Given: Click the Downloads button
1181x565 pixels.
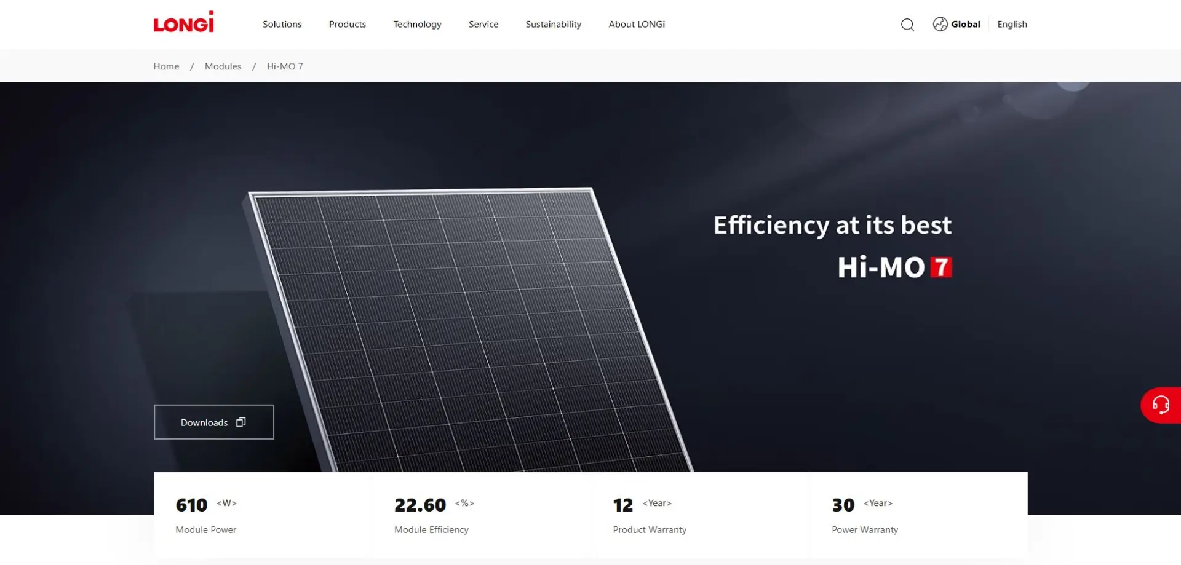Looking at the screenshot, I should [x=214, y=422].
